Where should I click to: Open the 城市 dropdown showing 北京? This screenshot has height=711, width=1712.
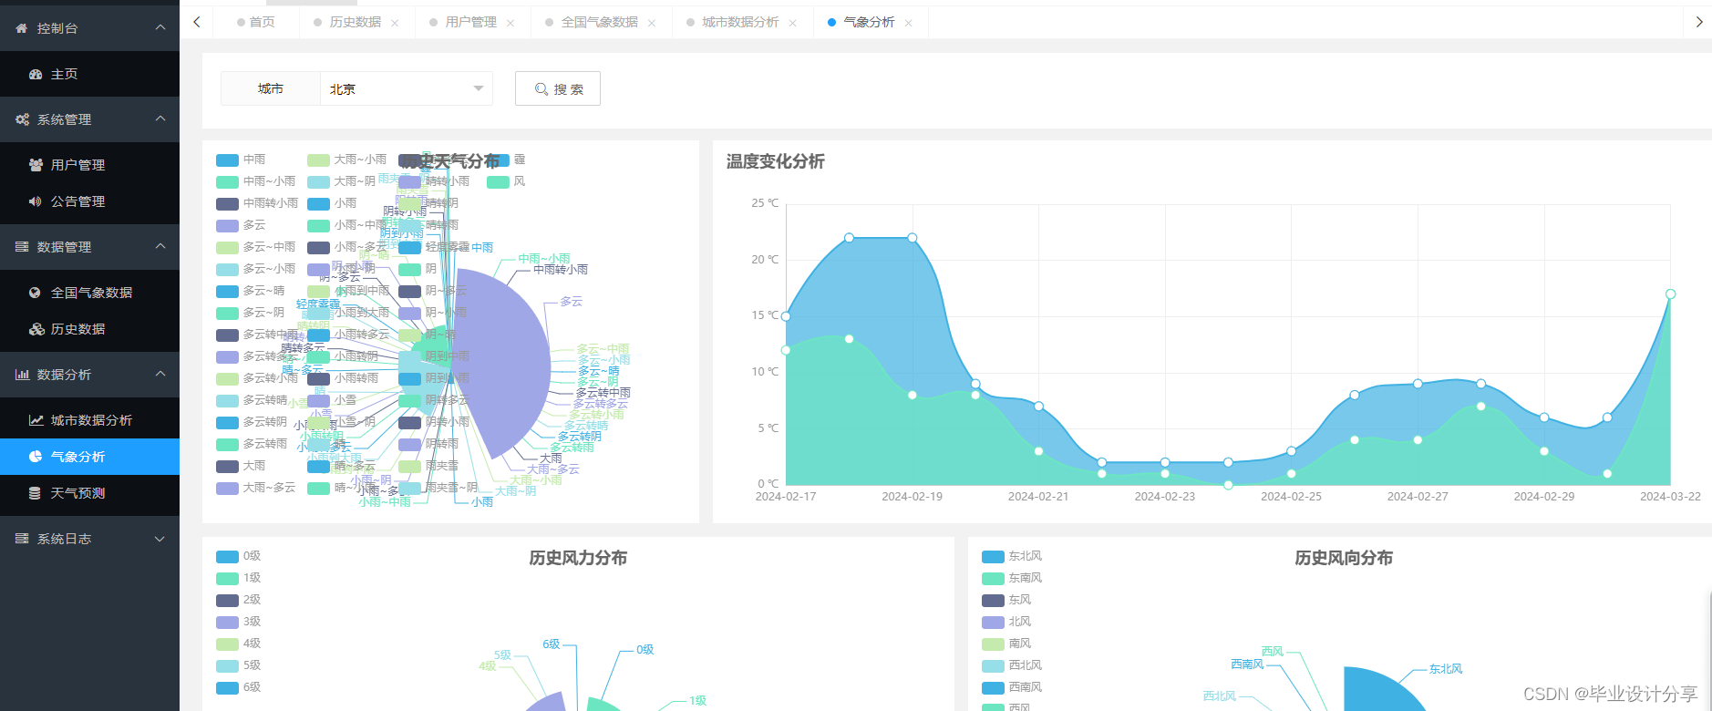tap(407, 88)
